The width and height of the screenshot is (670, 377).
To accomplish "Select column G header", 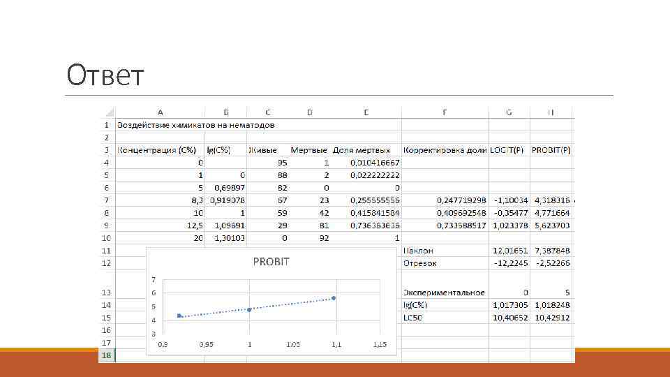I will coord(509,112).
